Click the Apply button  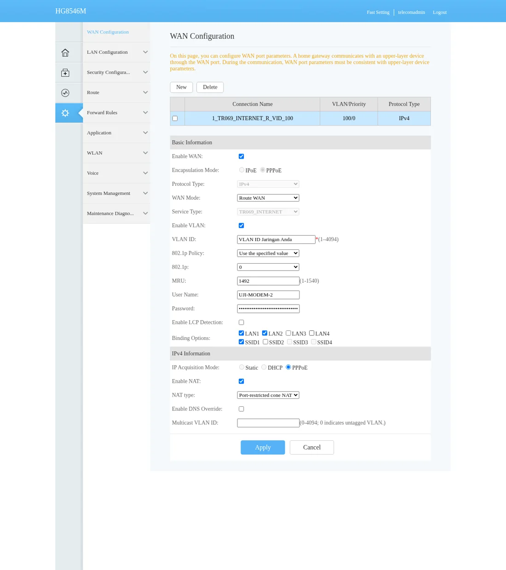click(263, 448)
